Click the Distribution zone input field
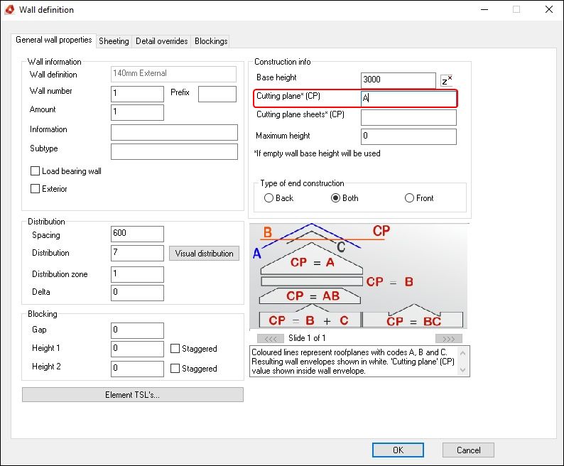Screen dimensions: 564x466 [137, 274]
